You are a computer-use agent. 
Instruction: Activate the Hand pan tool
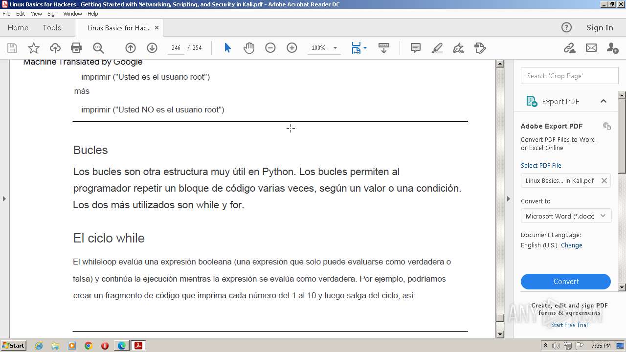[249, 48]
